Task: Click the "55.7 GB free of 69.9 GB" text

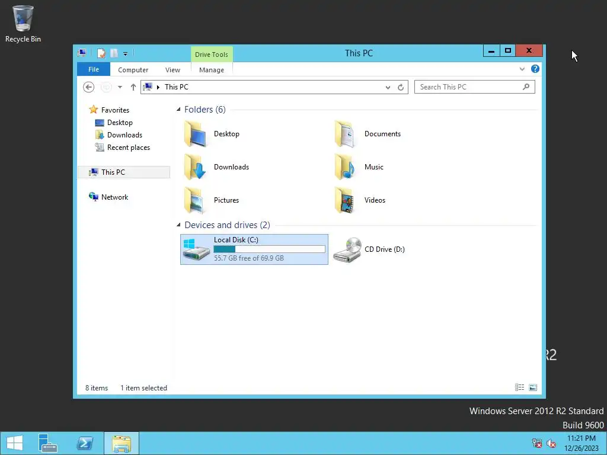Action: pos(249,258)
